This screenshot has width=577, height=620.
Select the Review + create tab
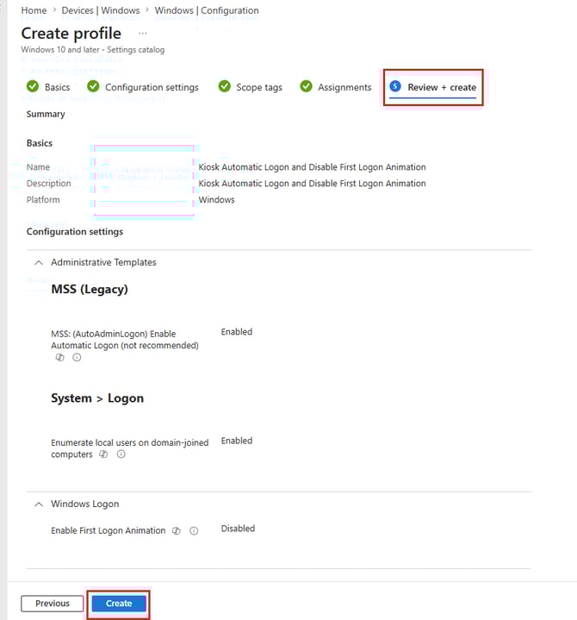(x=441, y=87)
